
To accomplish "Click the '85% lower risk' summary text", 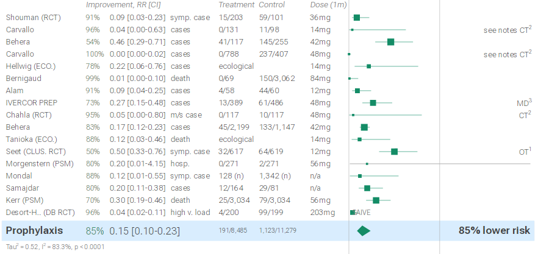I will tap(494, 231).
